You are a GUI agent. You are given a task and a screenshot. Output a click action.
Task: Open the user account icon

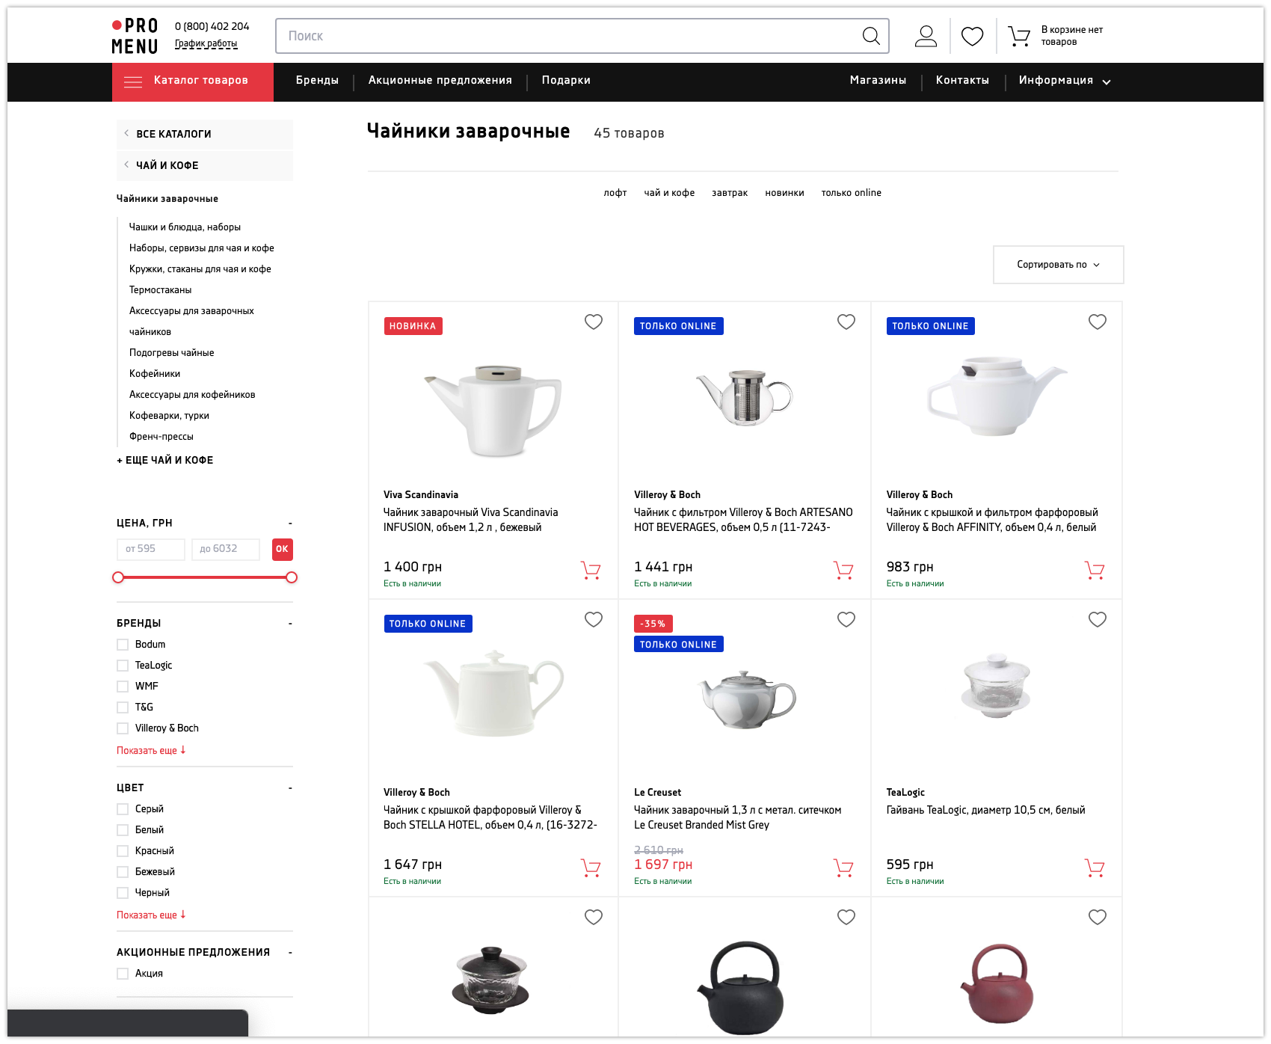pyautogui.click(x=926, y=36)
